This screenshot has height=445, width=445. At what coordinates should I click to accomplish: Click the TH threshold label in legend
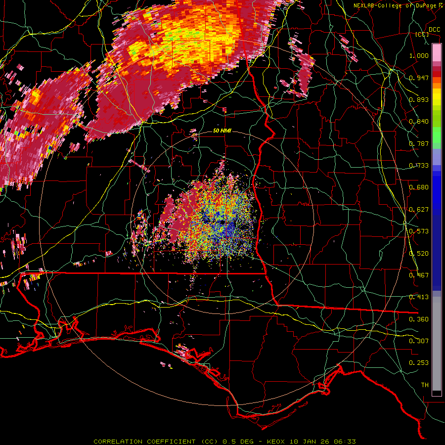click(x=425, y=385)
